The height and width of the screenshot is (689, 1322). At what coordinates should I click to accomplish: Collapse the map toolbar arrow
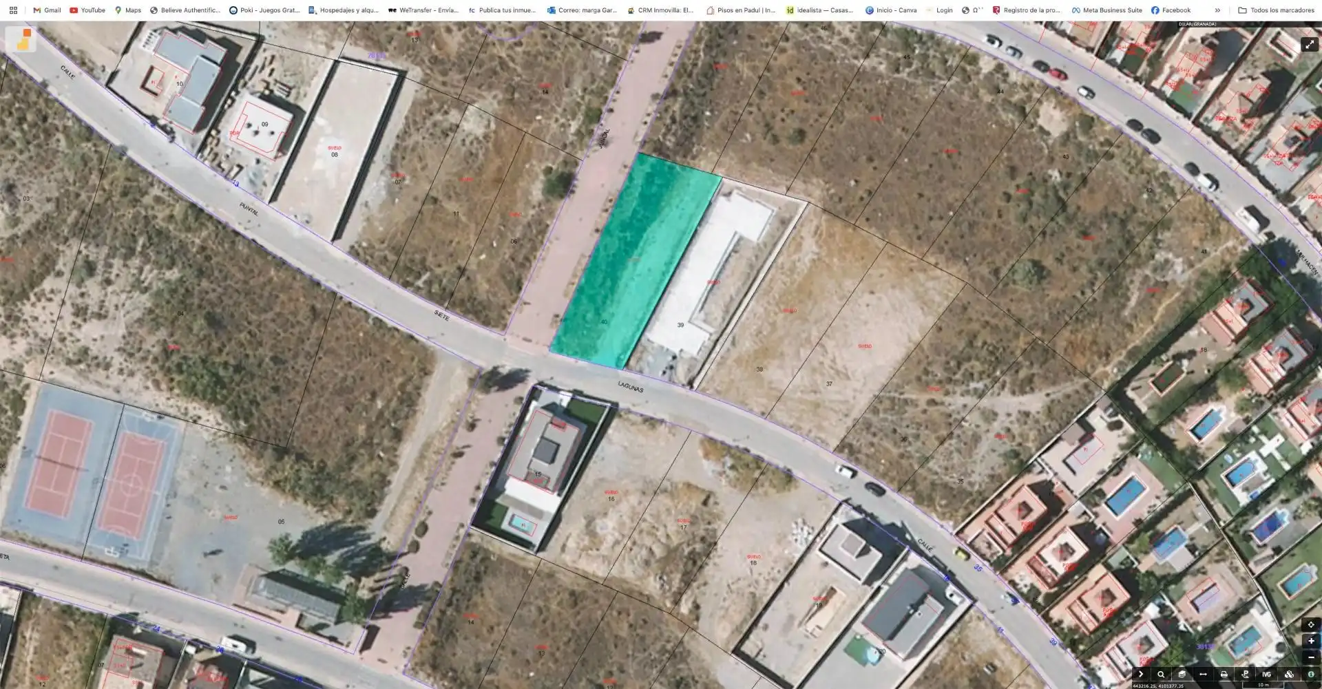click(x=1141, y=675)
